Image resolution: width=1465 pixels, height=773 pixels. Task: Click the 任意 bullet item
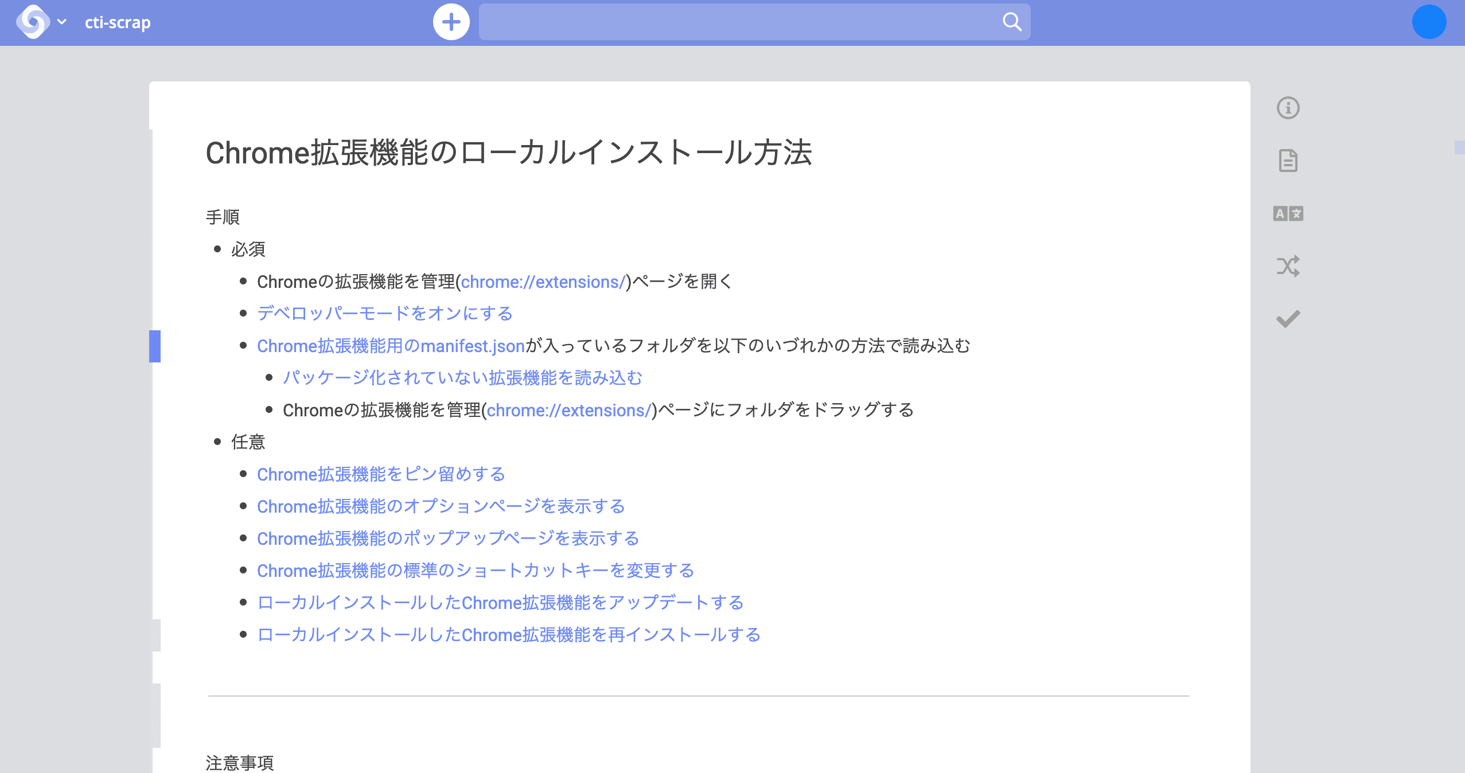click(248, 442)
